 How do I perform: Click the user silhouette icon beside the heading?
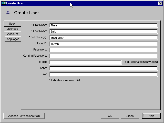pos(8,13)
